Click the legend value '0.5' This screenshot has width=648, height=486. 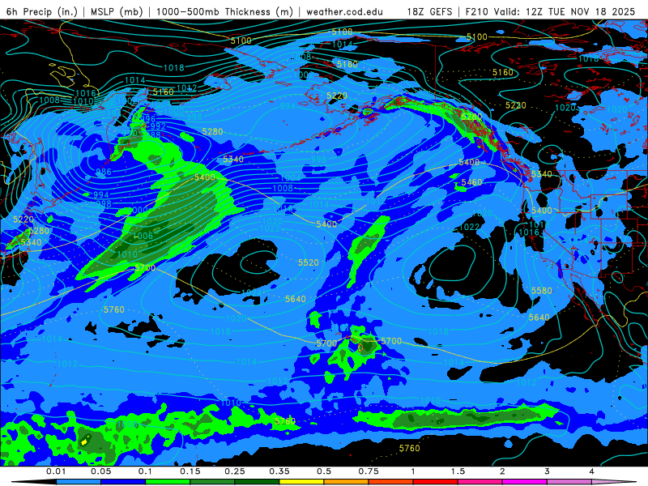pyautogui.click(x=324, y=471)
